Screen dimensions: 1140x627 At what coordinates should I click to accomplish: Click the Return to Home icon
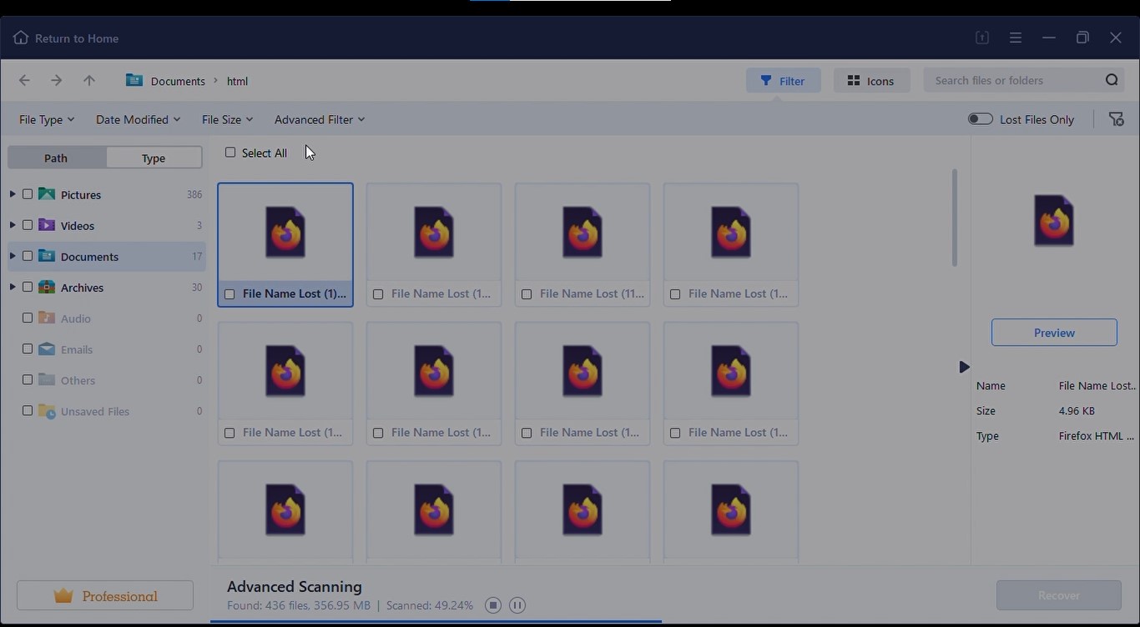[21, 38]
